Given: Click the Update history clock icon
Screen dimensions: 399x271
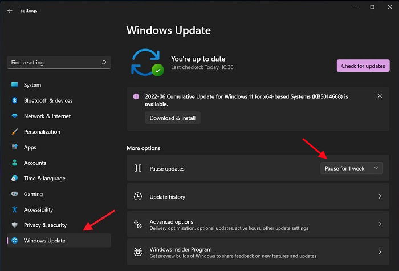Looking at the screenshot, I should (x=138, y=196).
